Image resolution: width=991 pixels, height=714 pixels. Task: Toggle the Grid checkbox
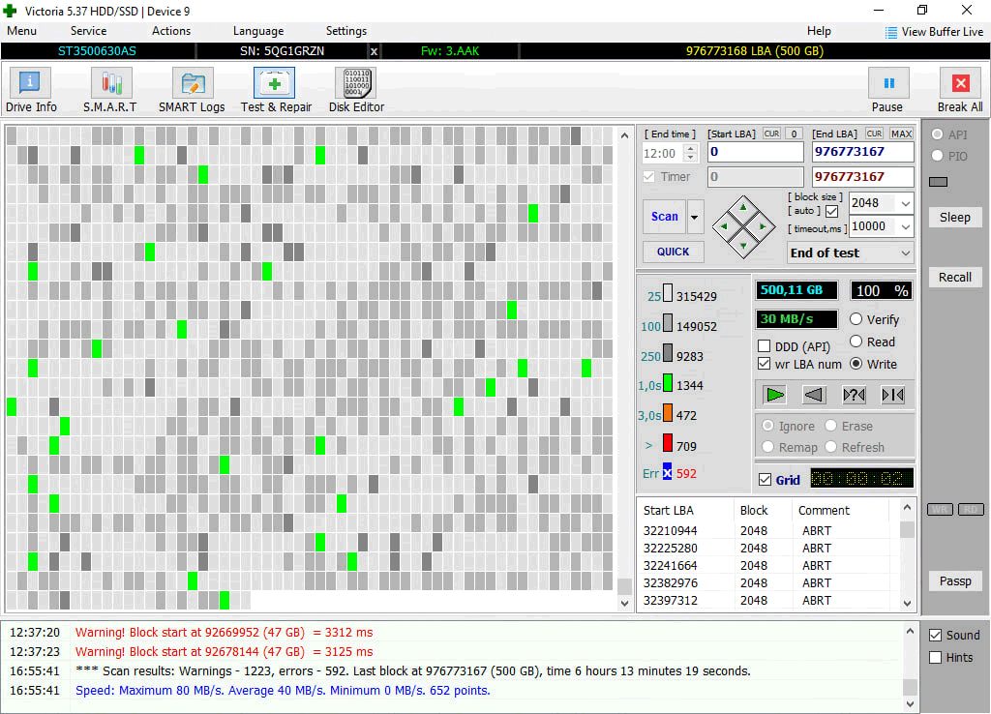(766, 480)
